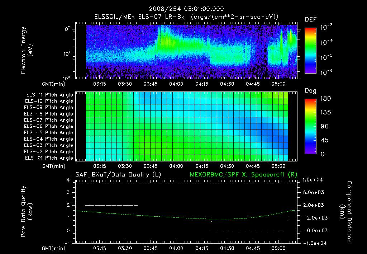
Task: Click the 10^2 electron energy tick label
Action: (x=66, y=29)
